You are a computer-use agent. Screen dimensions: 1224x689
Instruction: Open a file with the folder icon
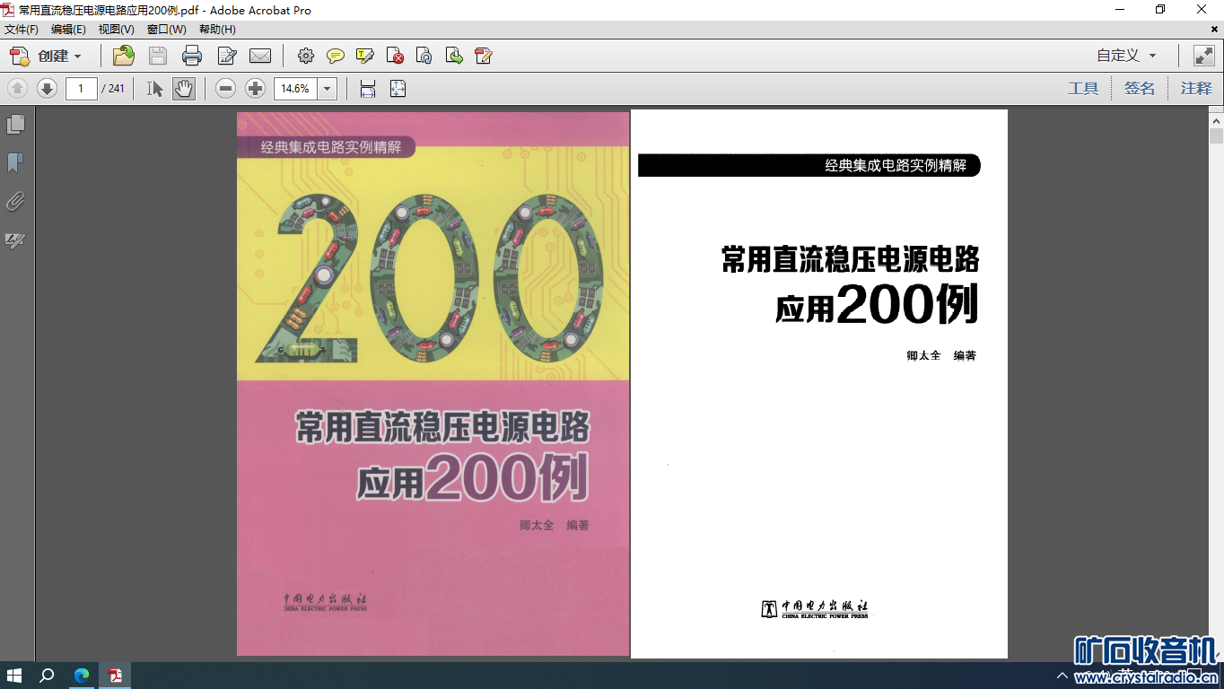click(124, 57)
